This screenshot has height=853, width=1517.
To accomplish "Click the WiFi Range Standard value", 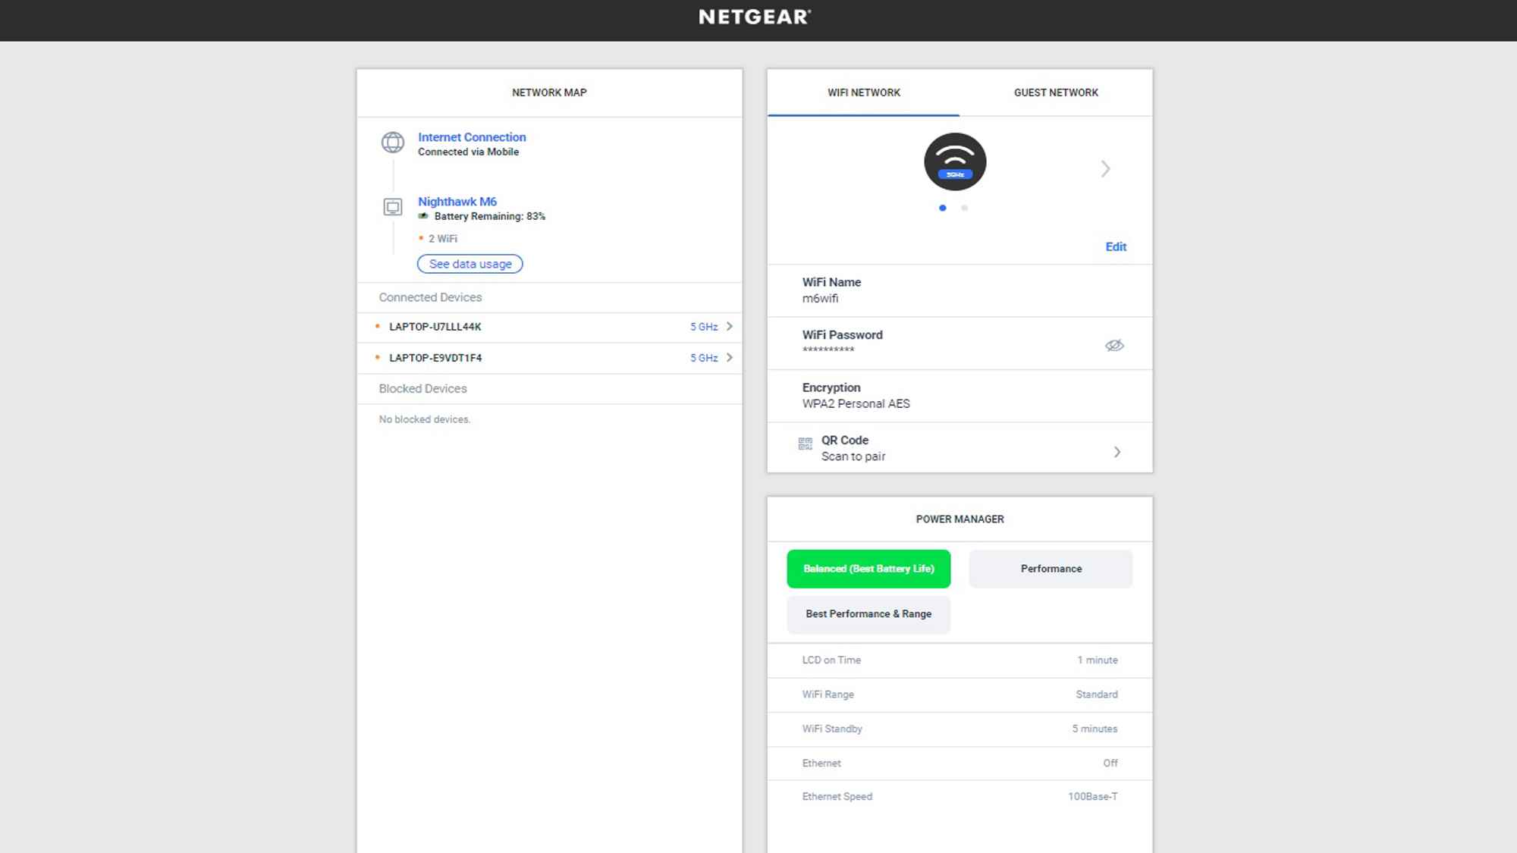I will click(1097, 695).
